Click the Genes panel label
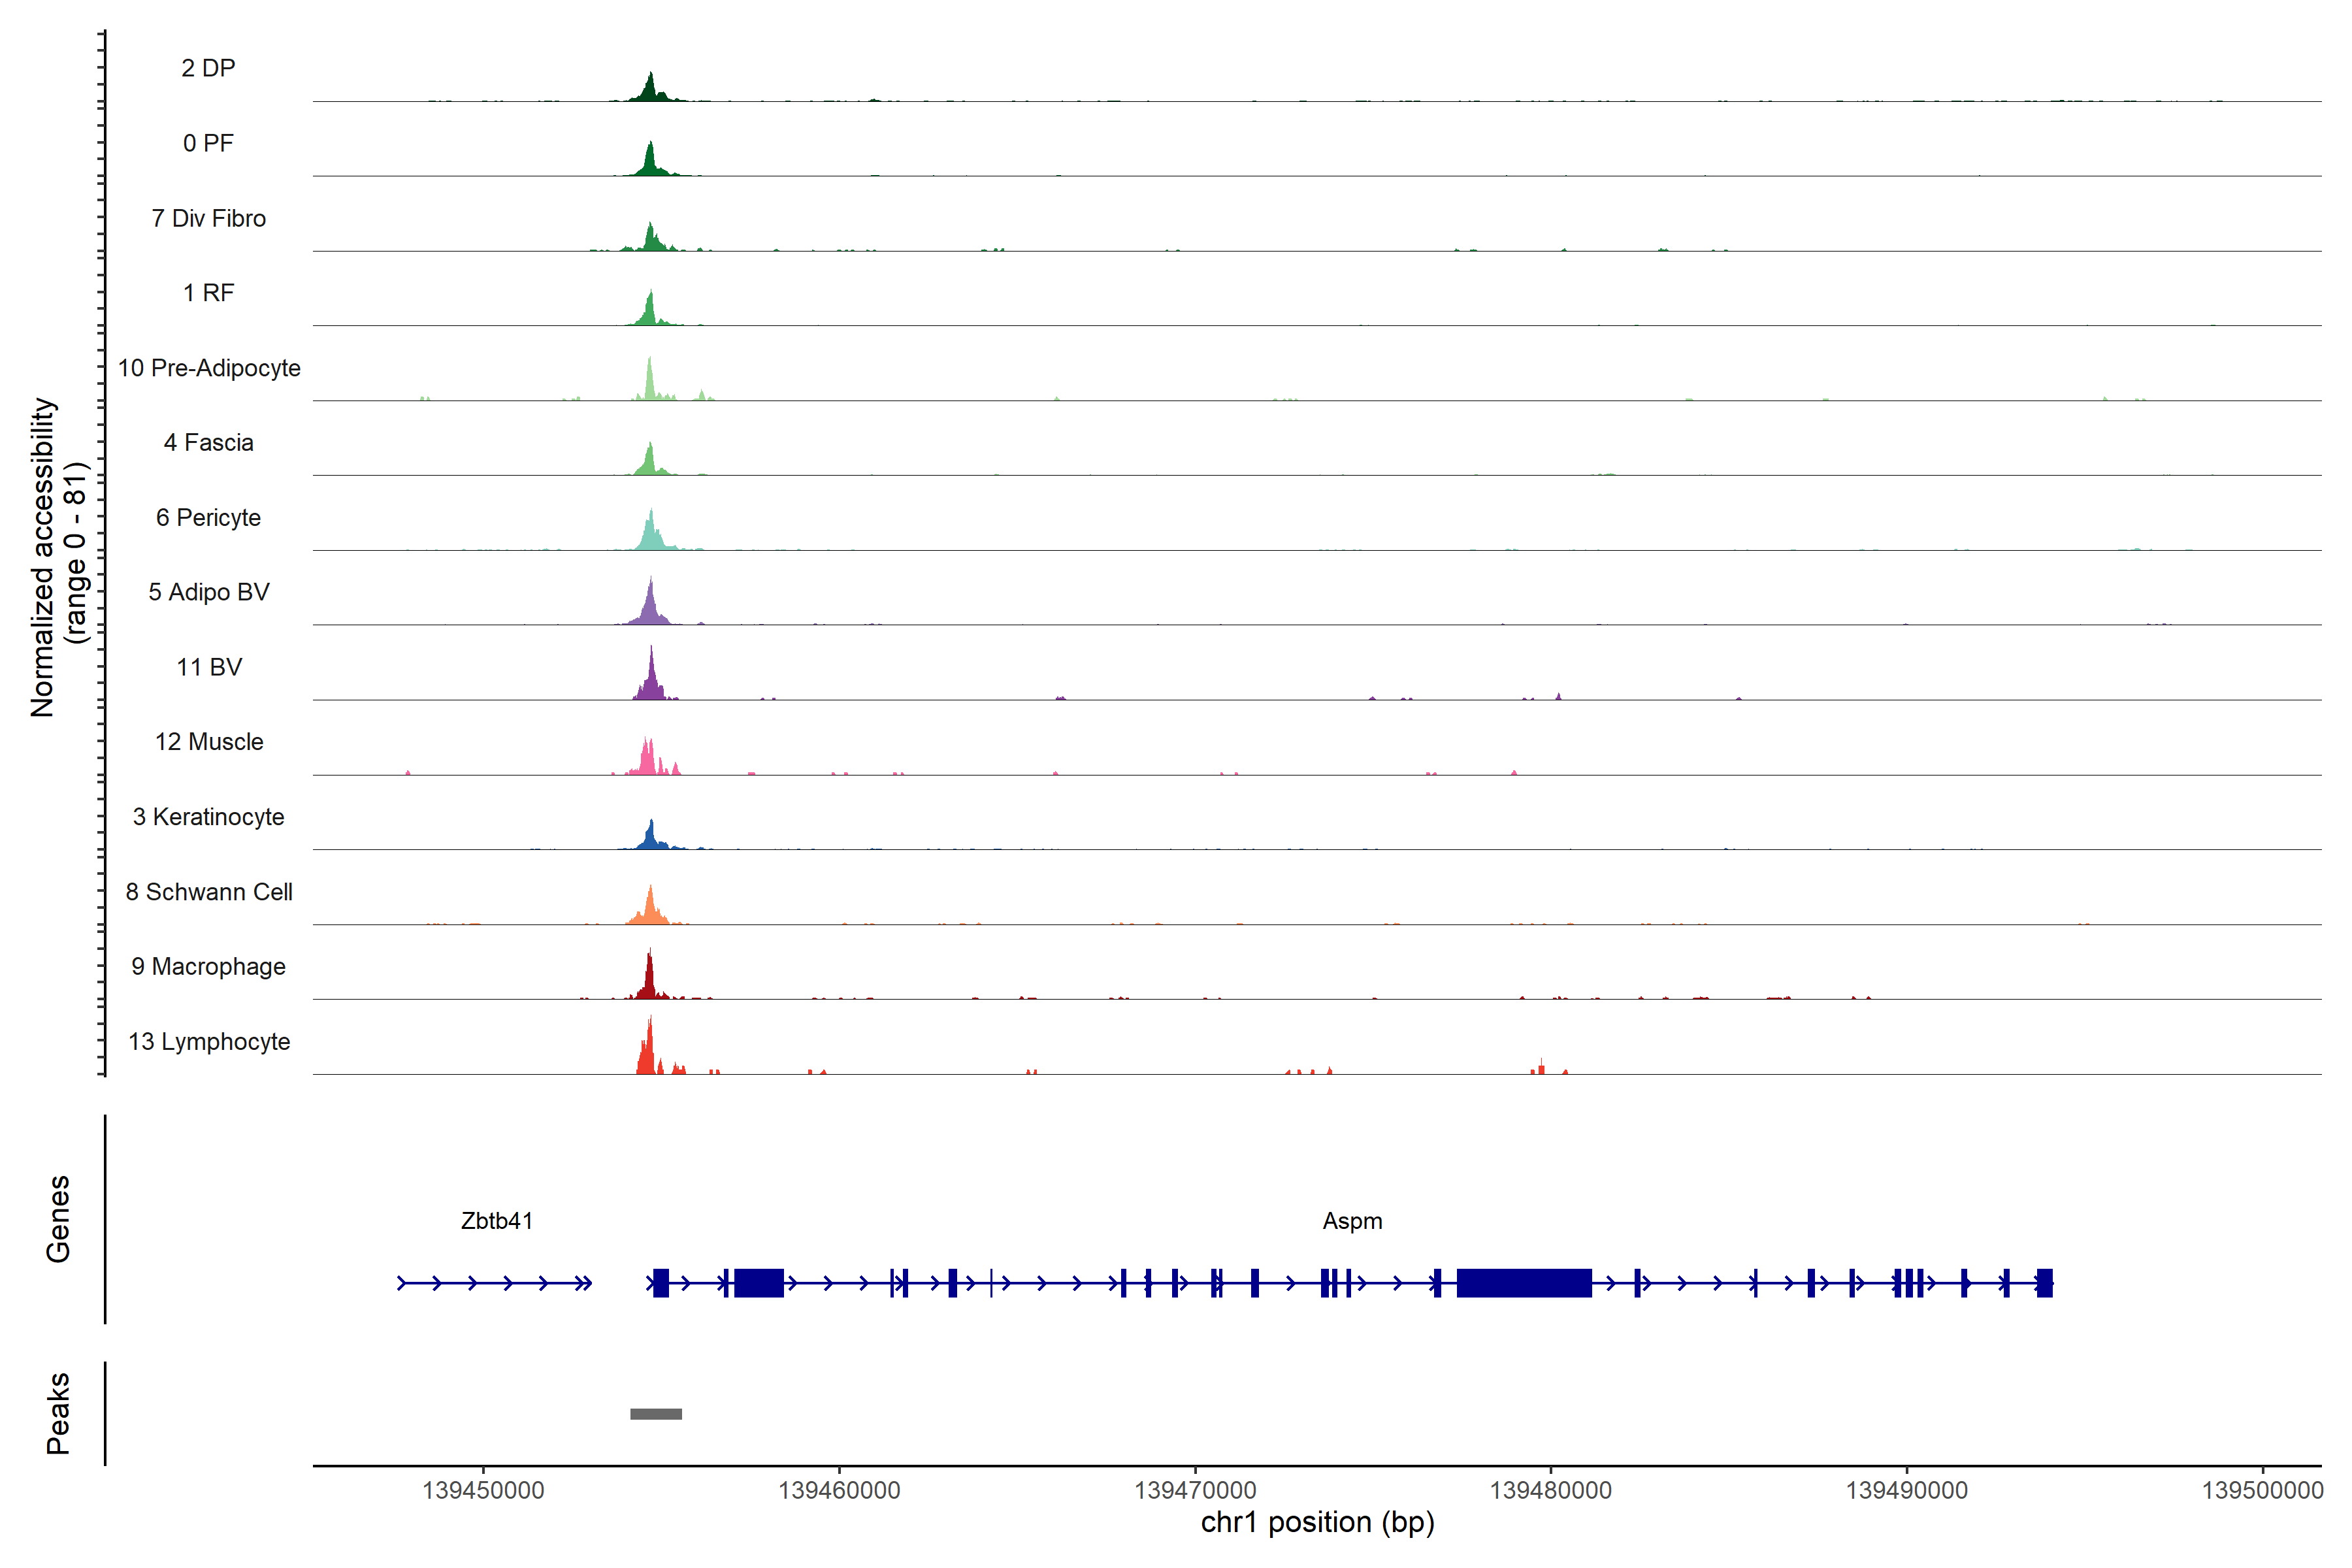Viewport: 2352px width, 1568px height. [x=58, y=1219]
